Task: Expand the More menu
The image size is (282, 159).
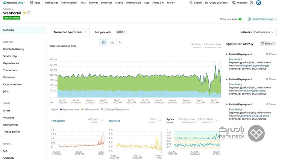Action: point(171,3)
